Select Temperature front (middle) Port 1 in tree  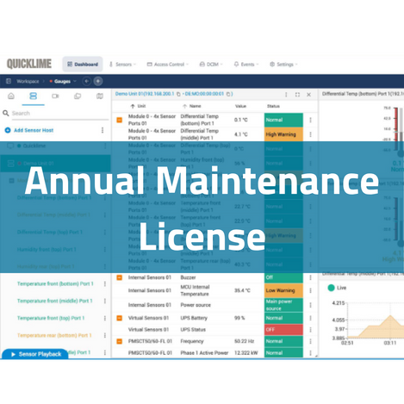coord(54,301)
